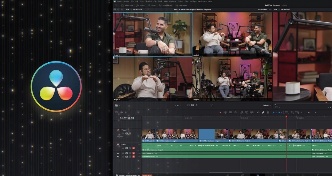Viewport: 332px width, 176px height.
Task: Click the Angle 4 multicam view
Action: pyautogui.click(x=232, y=78)
